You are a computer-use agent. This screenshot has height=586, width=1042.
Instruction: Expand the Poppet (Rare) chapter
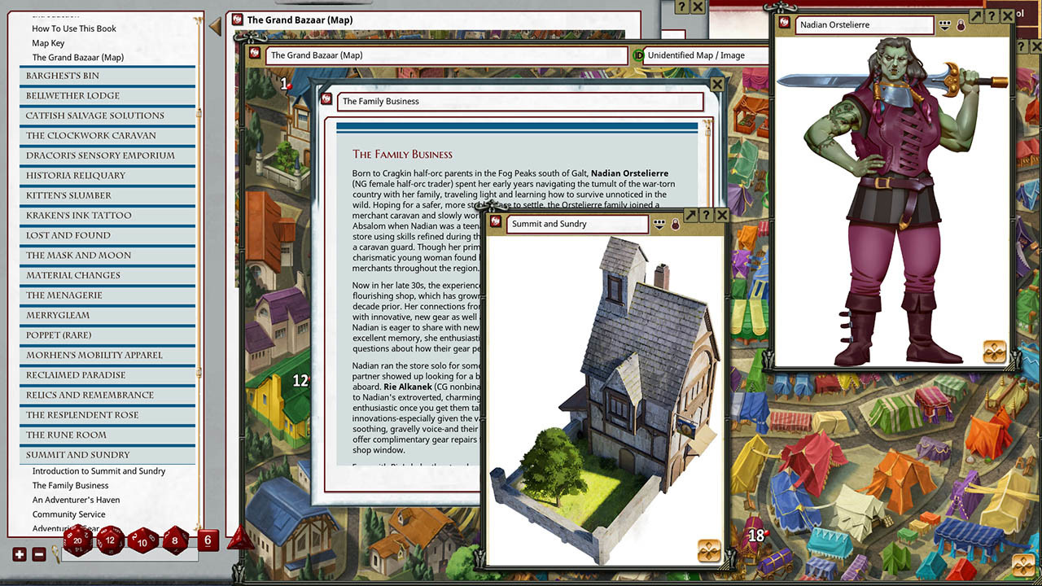click(x=59, y=335)
